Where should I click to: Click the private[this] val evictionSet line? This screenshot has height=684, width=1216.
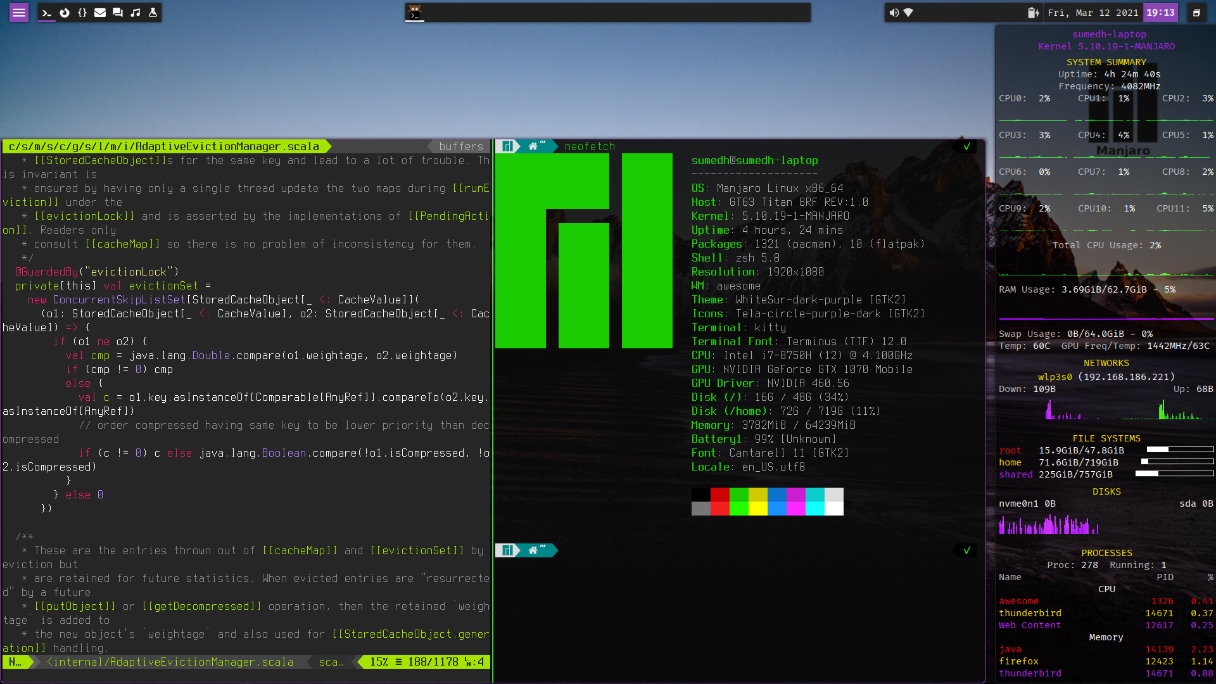[113, 286]
